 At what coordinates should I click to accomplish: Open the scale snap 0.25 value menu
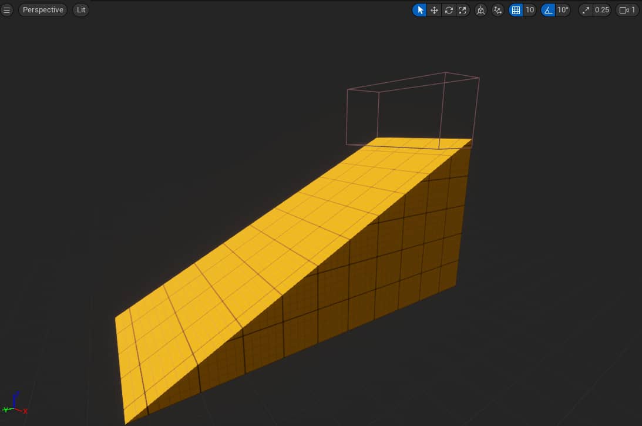click(x=601, y=10)
